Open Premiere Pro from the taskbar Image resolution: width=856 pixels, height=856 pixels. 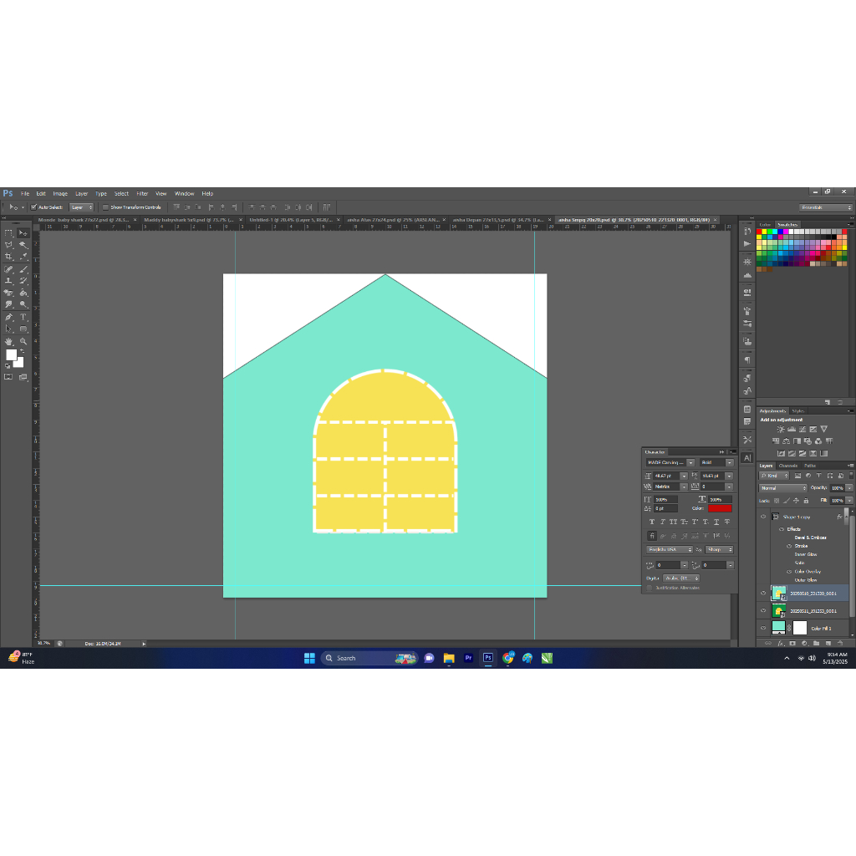(468, 659)
